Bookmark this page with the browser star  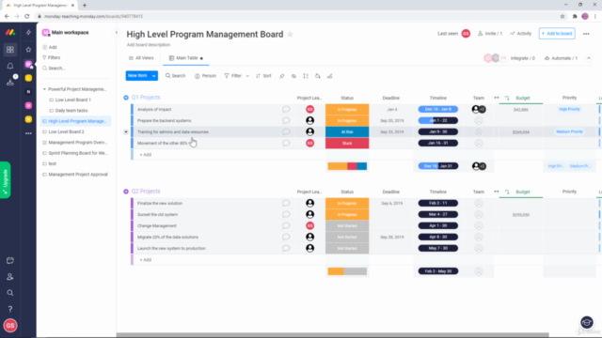562,17
